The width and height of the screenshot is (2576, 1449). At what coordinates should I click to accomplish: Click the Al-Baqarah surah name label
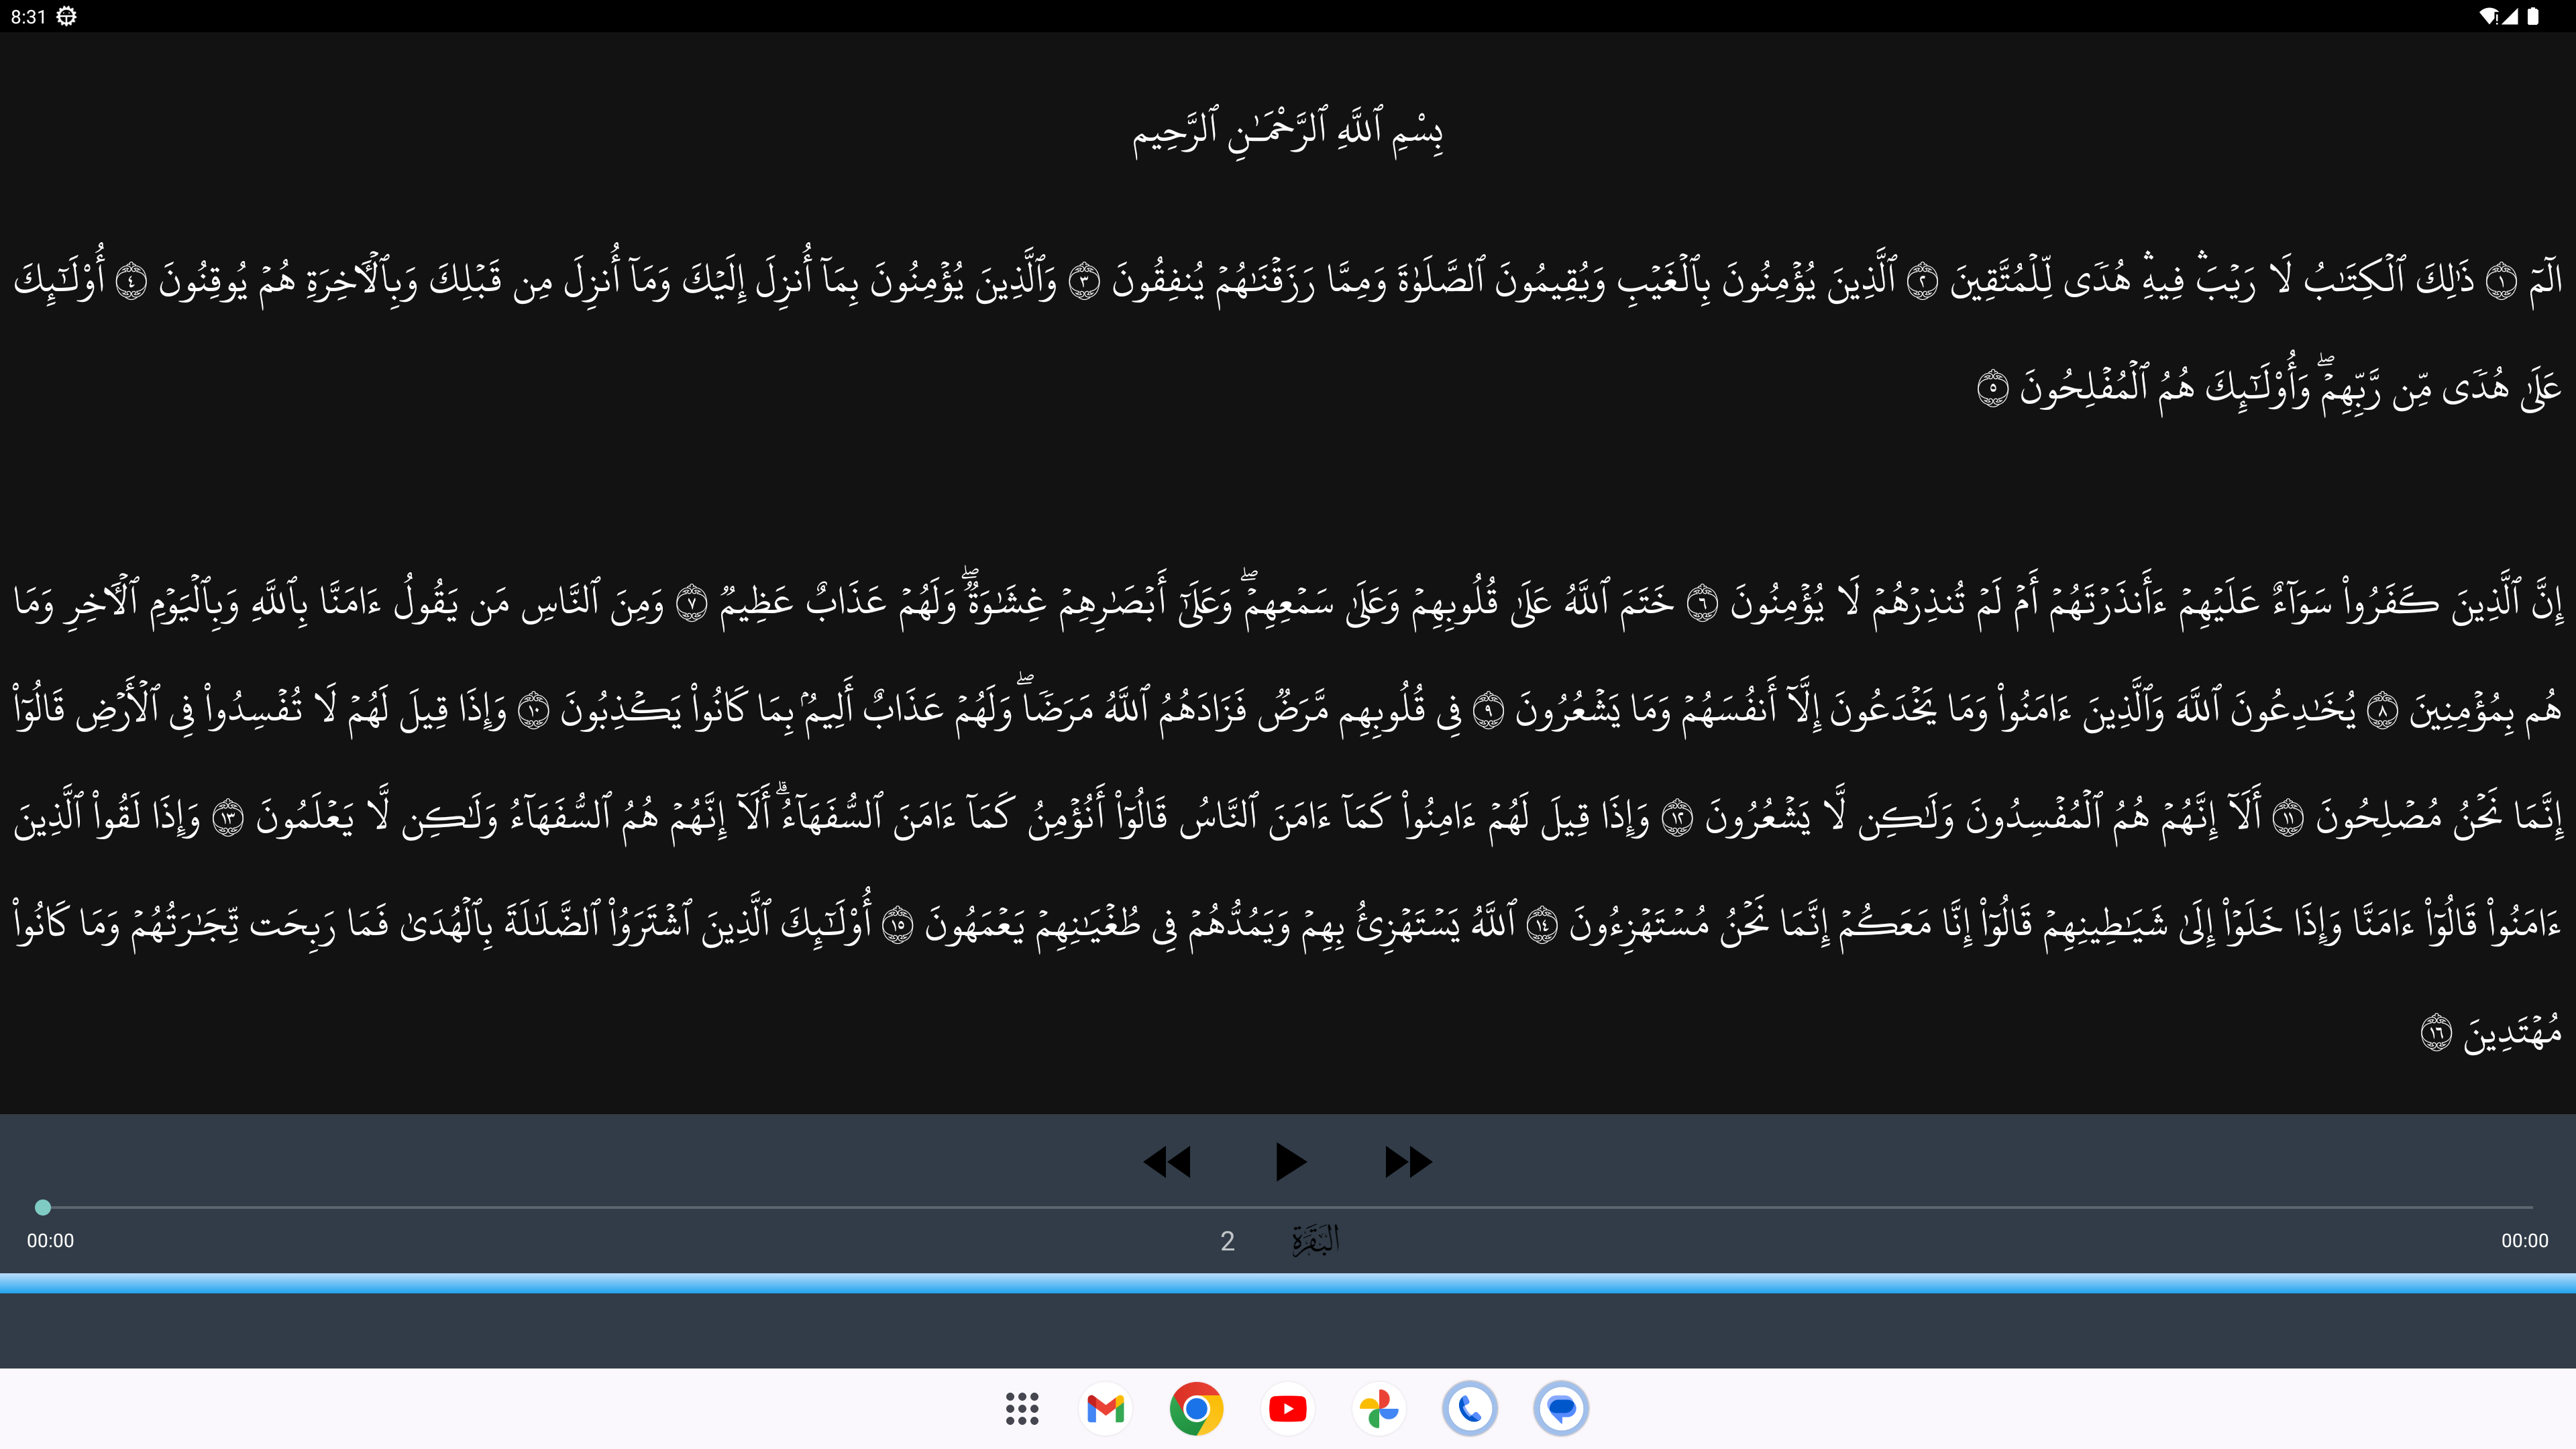tap(1316, 1241)
